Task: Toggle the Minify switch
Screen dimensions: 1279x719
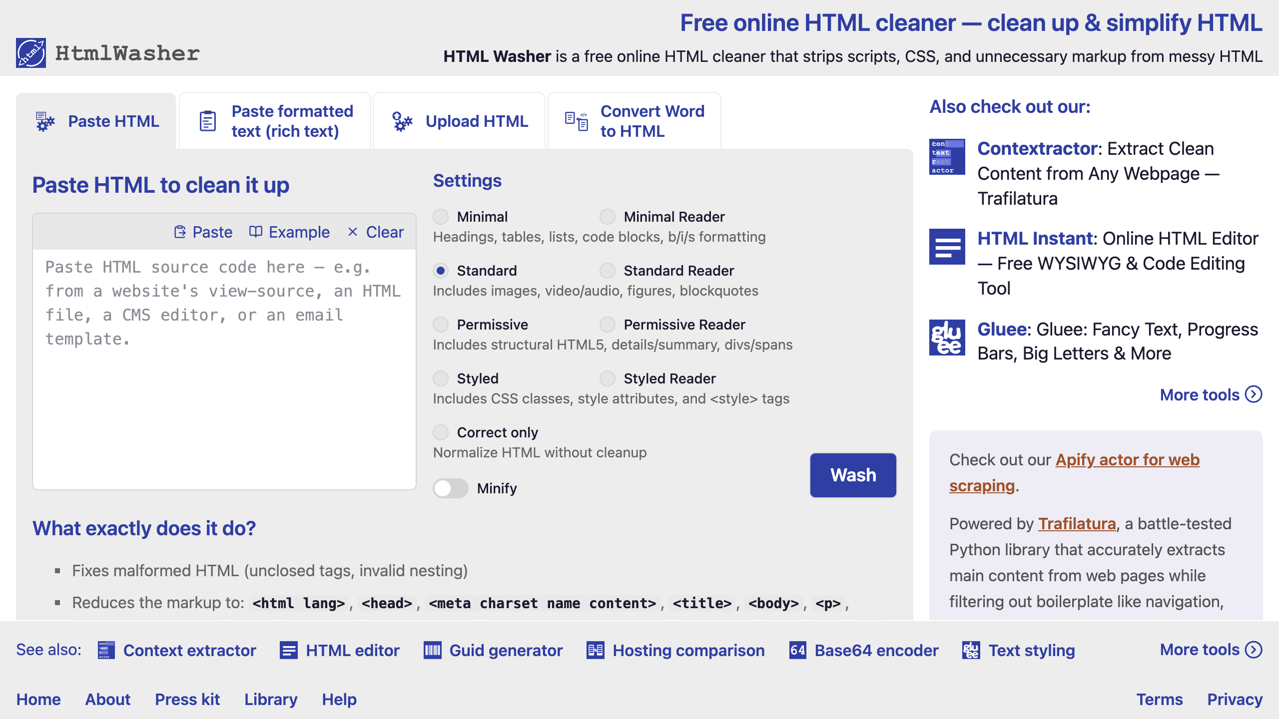Action: tap(451, 488)
